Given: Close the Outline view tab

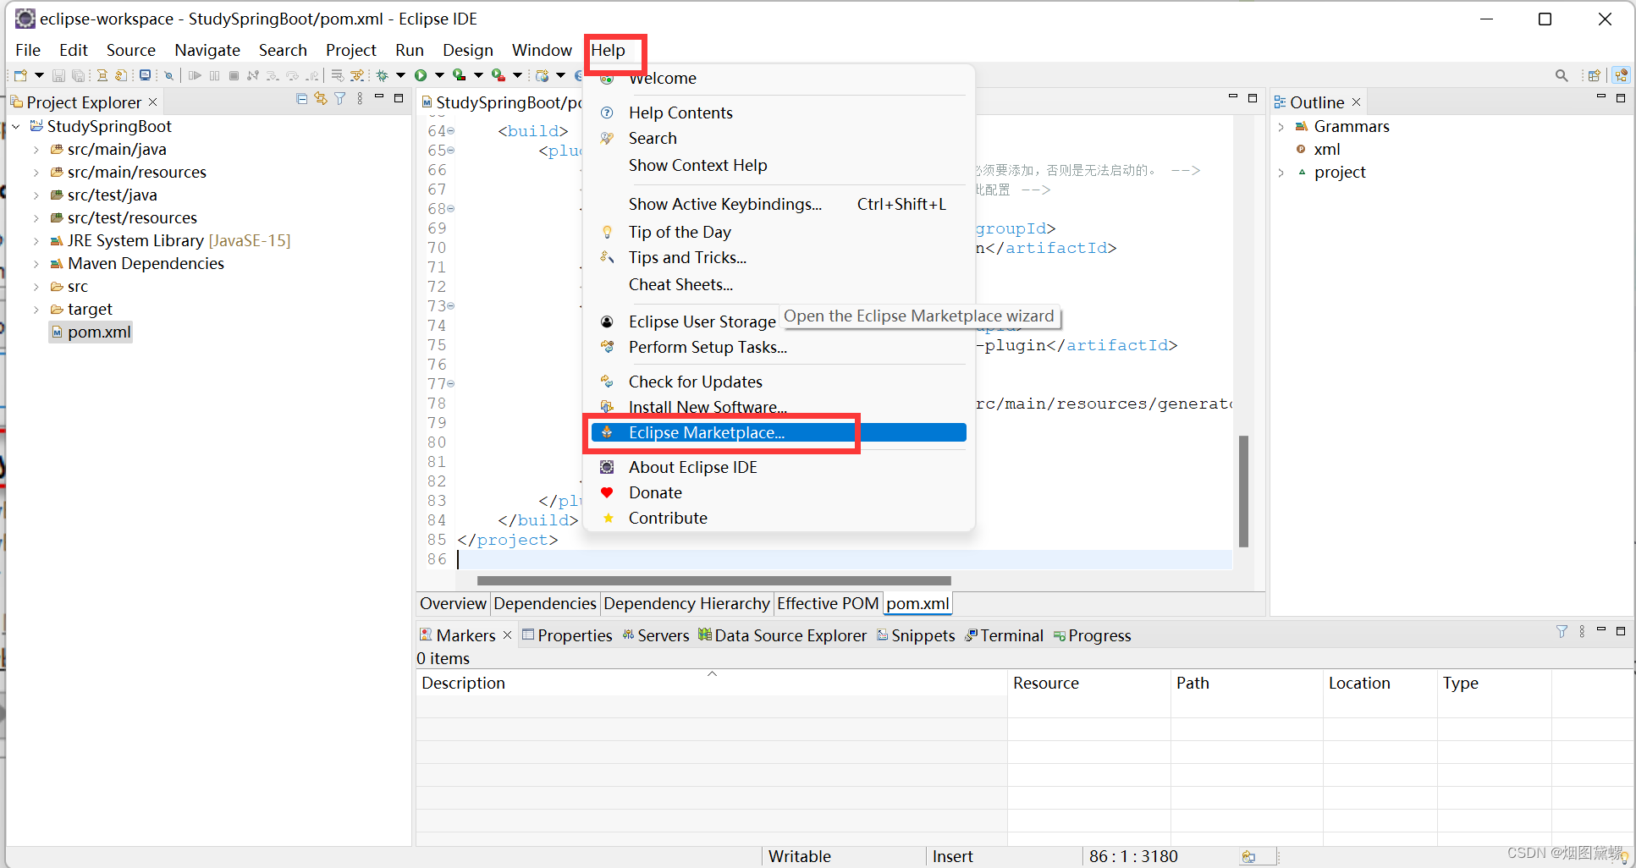Looking at the screenshot, I should coord(1356,102).
